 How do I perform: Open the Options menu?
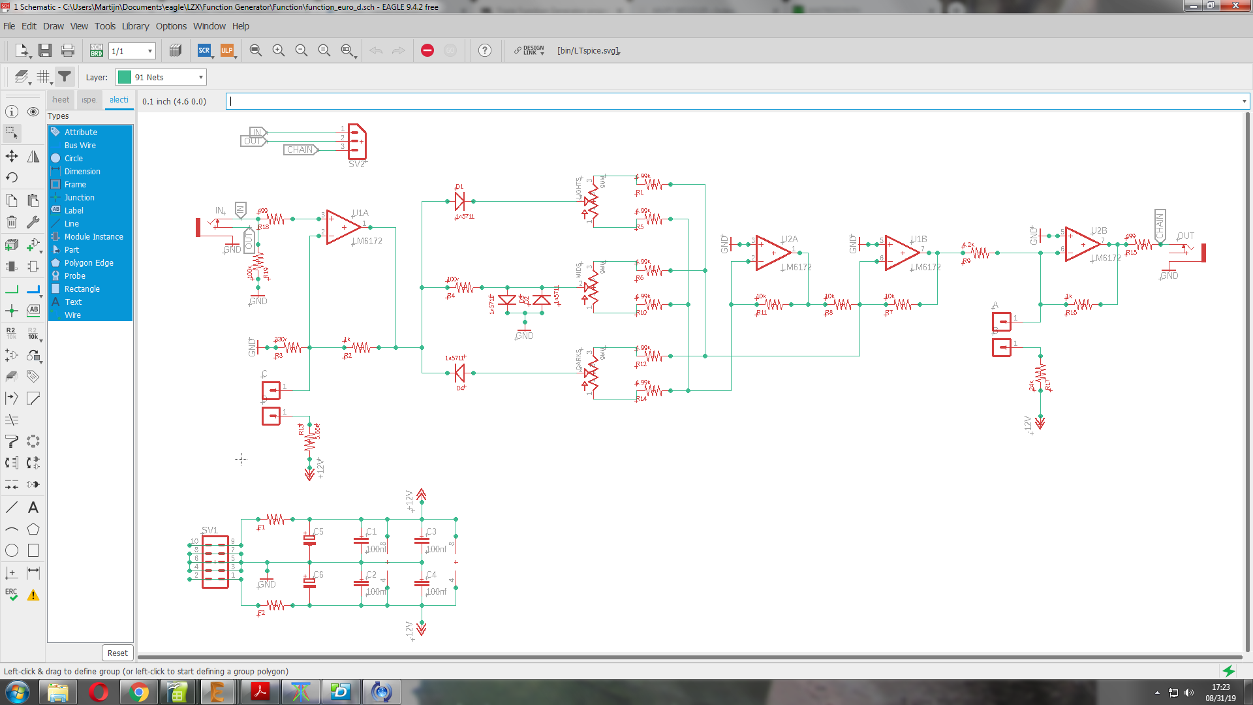(x=171, y=26)
